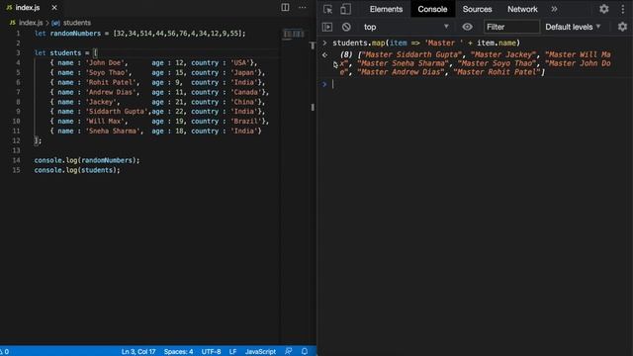Expand the logged array of Master names
Image resolution: width=633 pixels, height=356 pixels.
click(x=335, y=64)
